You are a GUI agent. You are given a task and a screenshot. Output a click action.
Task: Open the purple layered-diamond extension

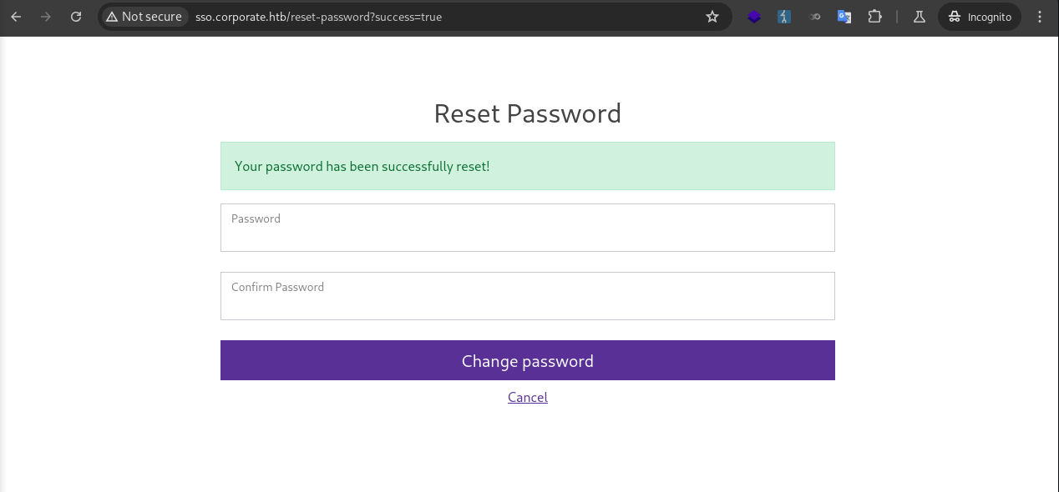click(754, 17)
